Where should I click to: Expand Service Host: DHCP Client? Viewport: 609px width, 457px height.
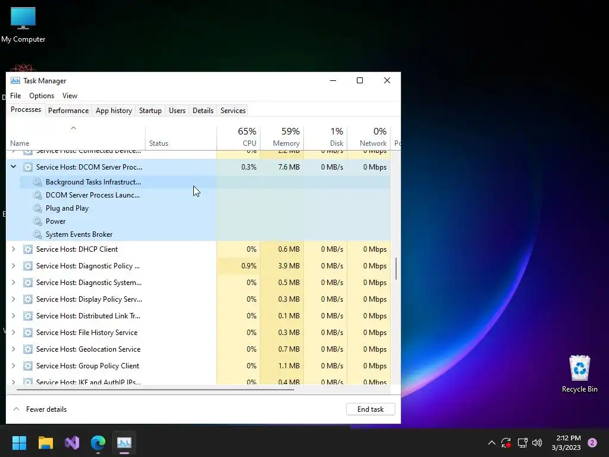point(13,249)
